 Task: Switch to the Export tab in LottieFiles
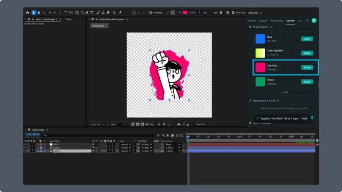pyautogui.click(x=252, y=21)
